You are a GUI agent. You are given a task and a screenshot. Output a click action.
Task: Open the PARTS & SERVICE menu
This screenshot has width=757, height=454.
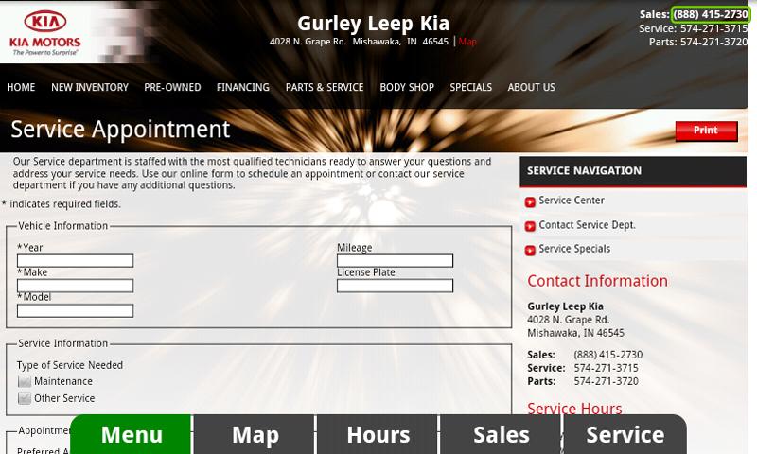tap(325, 87)
